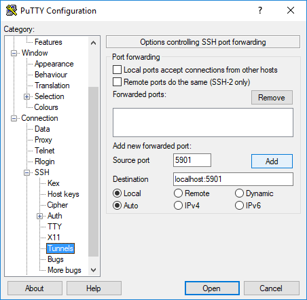Image resolution: width=307 pixels, height=300 pixels.
Task: Open the More bugs category
Action: (x=65, y=270)
